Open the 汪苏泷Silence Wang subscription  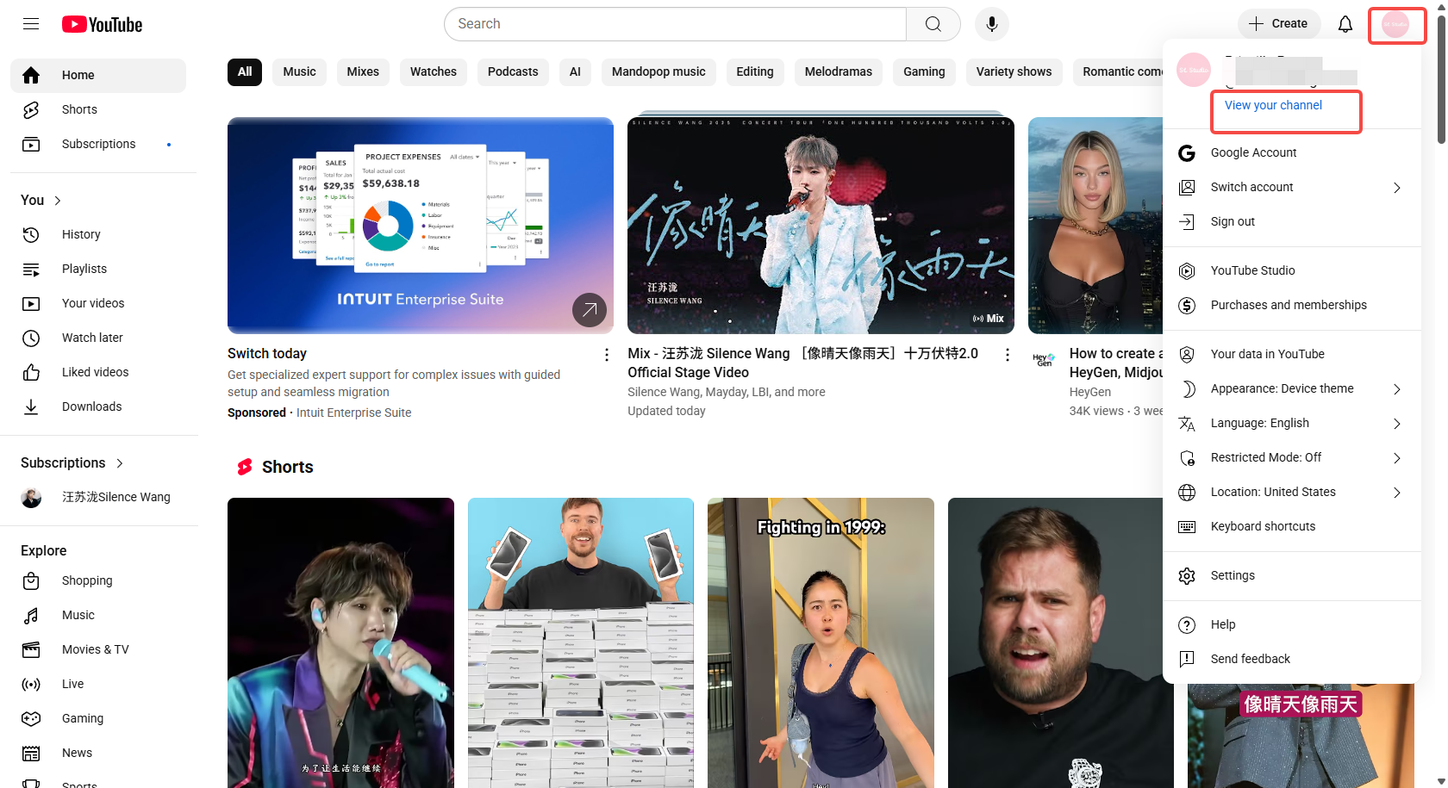pyautogui.click(x=98, y=497)
